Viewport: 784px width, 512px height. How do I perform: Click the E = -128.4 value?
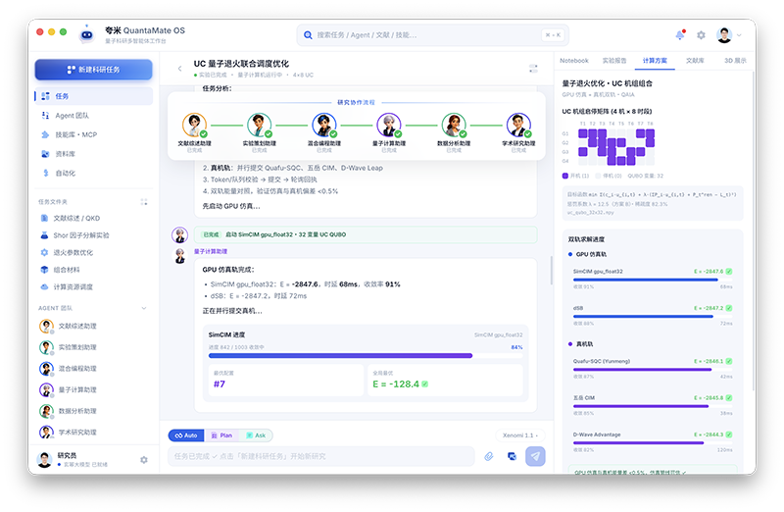(396, 384)
